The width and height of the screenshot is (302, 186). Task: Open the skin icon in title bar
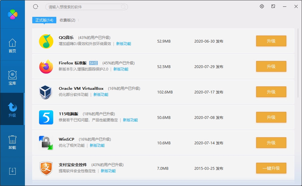click(x=262, y=6)
